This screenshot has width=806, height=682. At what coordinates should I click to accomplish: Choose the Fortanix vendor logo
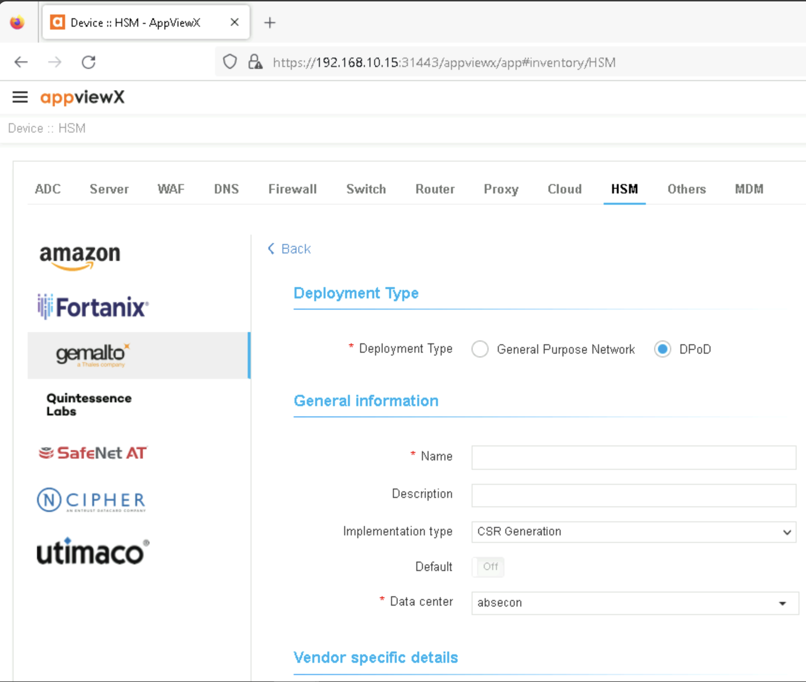[x=93, y=307]
